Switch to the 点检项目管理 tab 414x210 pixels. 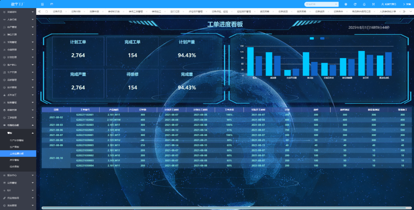click(195, 11)
